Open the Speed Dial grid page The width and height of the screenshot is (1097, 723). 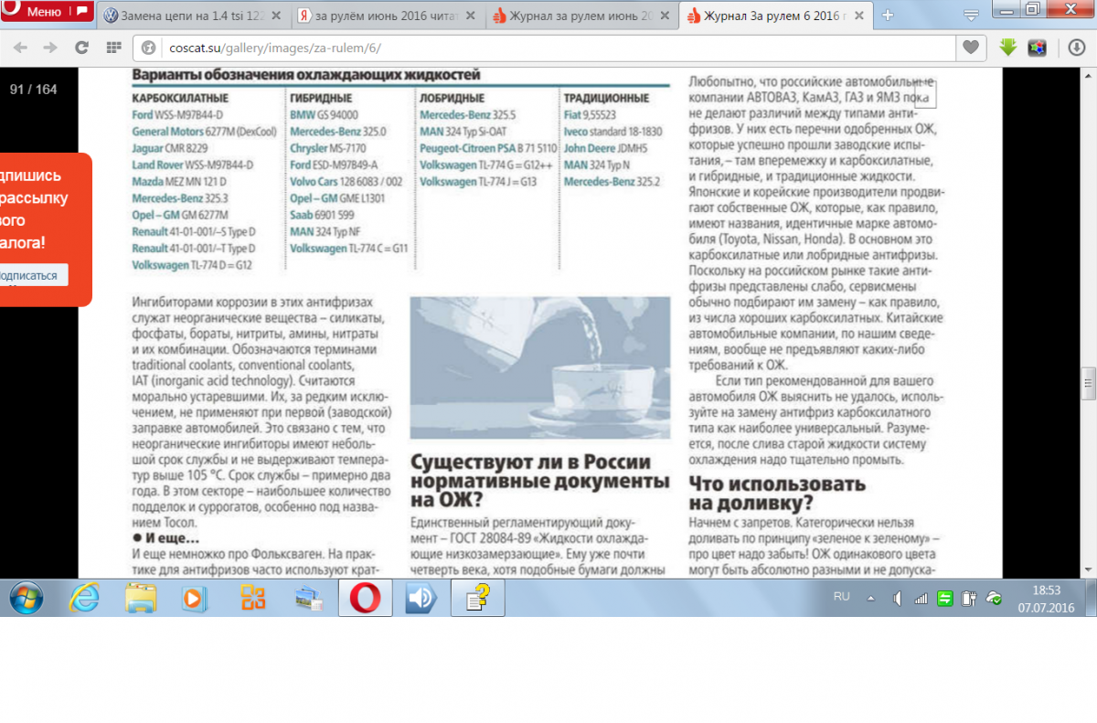[x=113, y=48]
